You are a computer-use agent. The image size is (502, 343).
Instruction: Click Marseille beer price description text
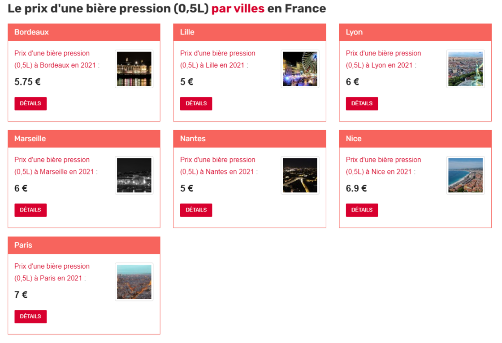click(57, 165)
